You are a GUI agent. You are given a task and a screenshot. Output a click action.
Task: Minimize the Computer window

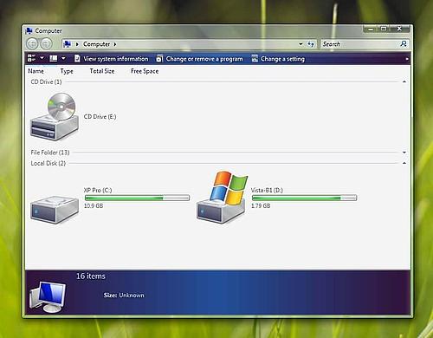click(371, 29)
